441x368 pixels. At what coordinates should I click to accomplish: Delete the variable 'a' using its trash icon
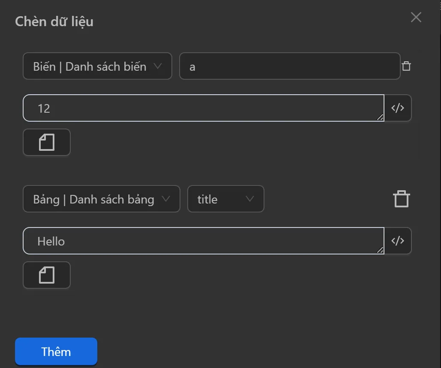click(x=406, y=66)
